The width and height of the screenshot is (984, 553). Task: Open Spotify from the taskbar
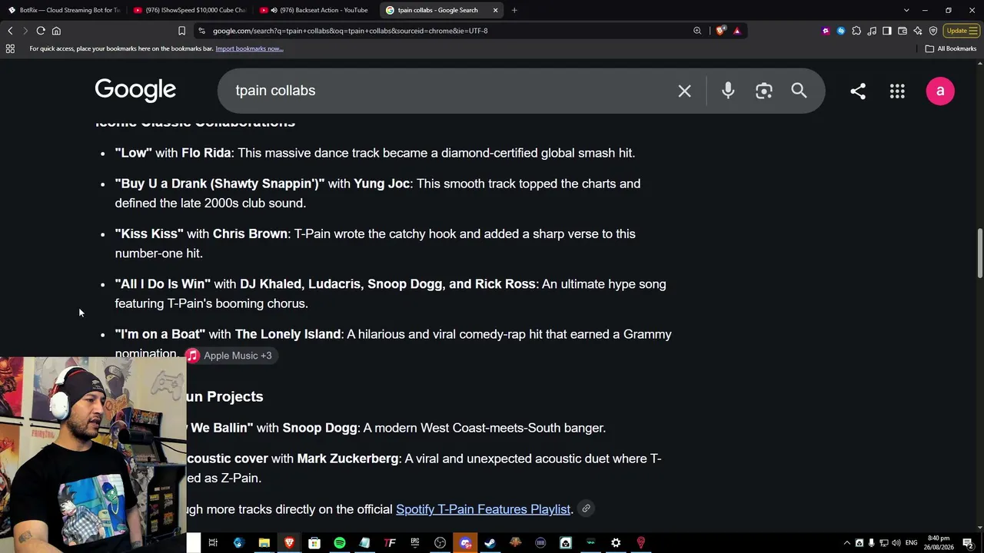tap(340, 543)
